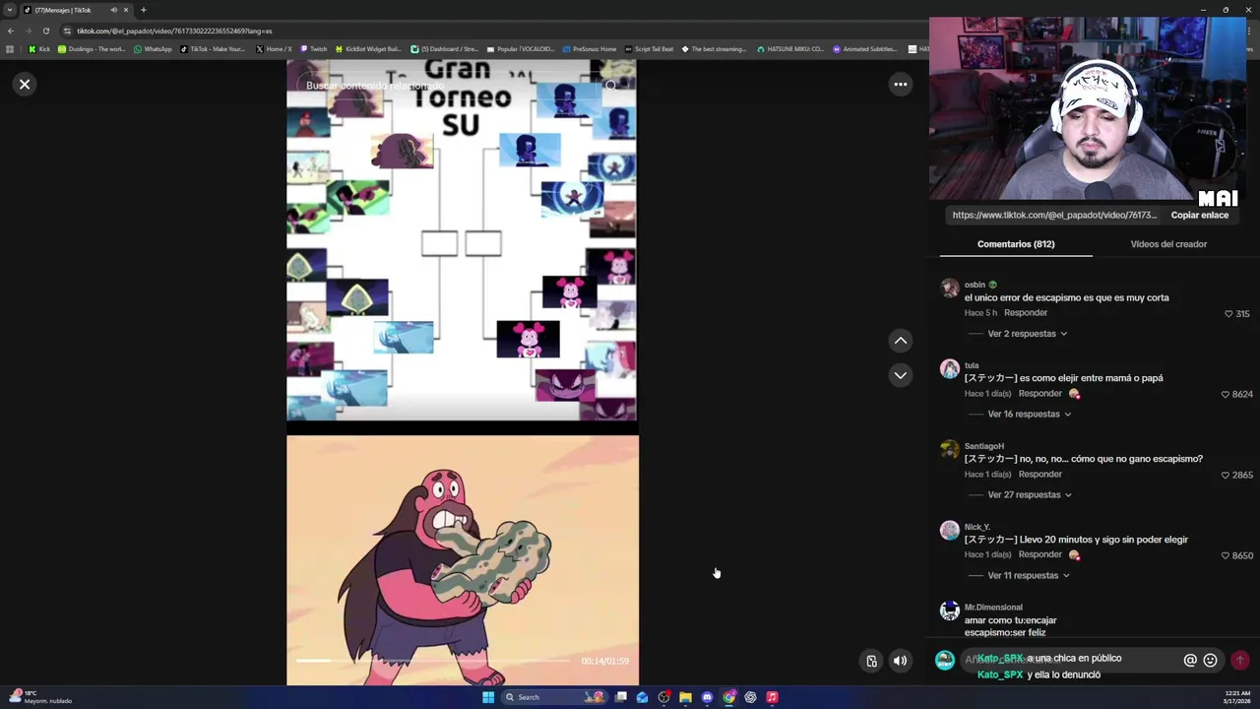Image resolution: width=1260 pixels, height=709 pixels.
Task: Open the HATSUNE MIKU bookmark
Action: (790, 49)
